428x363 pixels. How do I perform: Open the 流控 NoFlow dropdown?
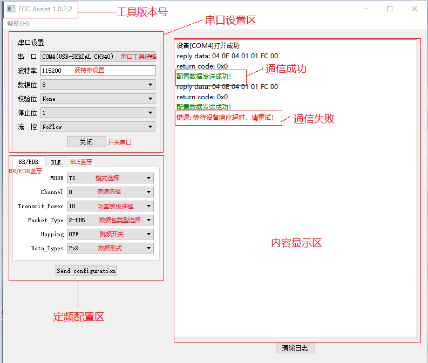98,127
